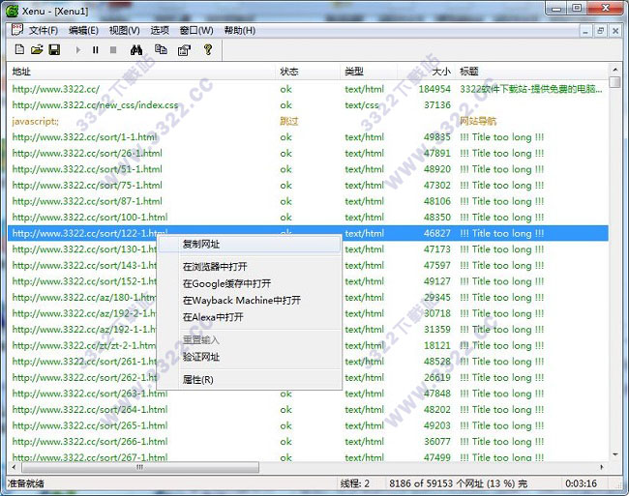Click the Save floppy disk icon

[54, 49]
